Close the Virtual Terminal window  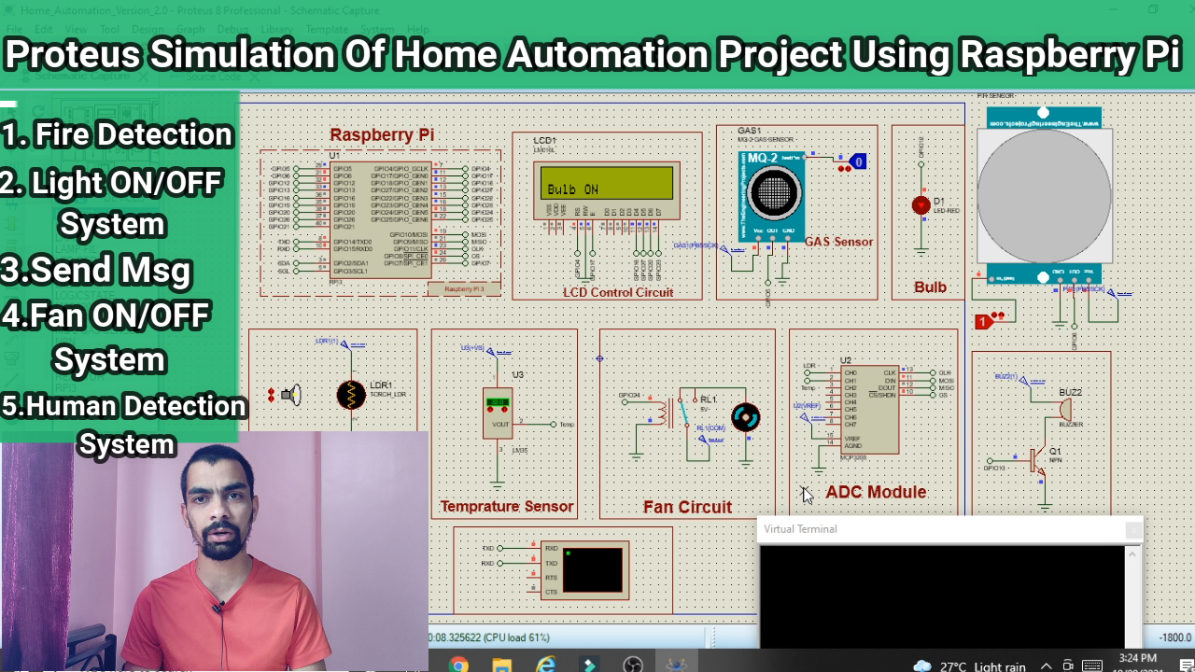[1132, 530]
